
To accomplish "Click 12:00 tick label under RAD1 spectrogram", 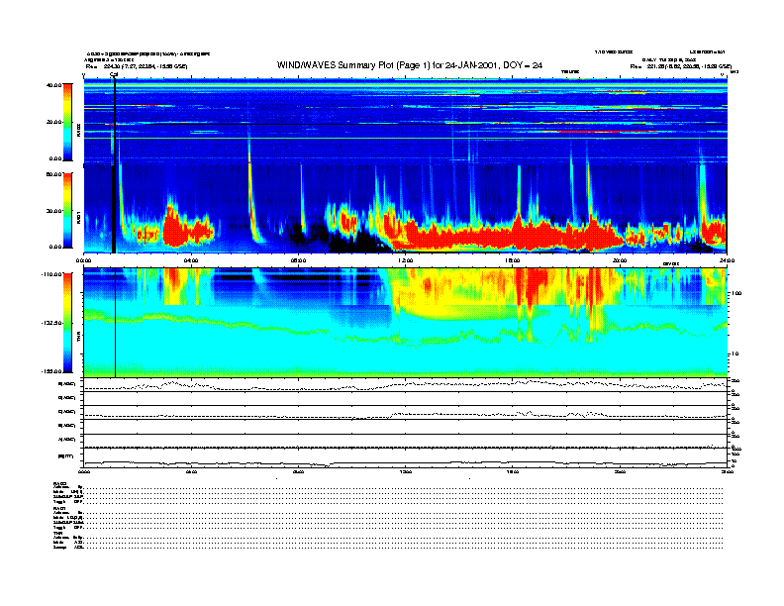I will (406, 260).
